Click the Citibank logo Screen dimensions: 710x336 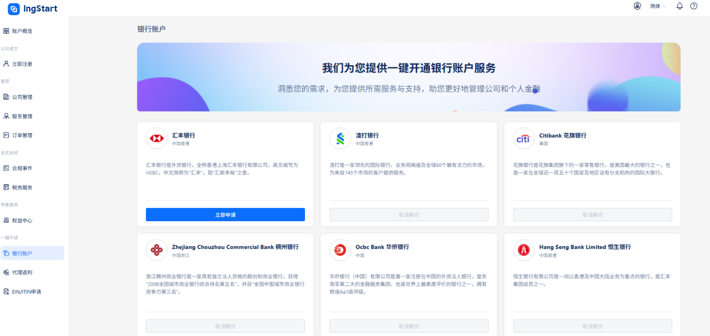pyautogui.click(x=523, y=139)
